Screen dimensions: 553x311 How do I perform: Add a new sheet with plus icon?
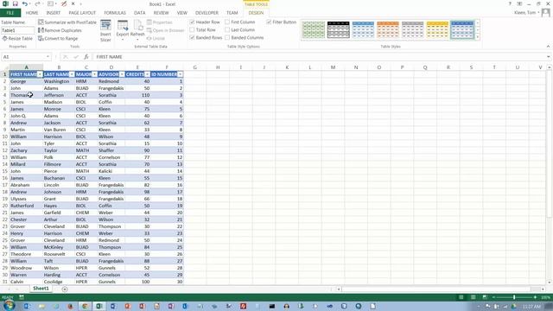tap(65, 289)
